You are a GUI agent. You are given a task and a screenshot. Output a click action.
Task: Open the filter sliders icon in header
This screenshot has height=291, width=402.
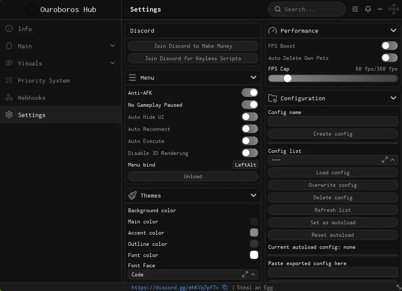tap(355, 9)
